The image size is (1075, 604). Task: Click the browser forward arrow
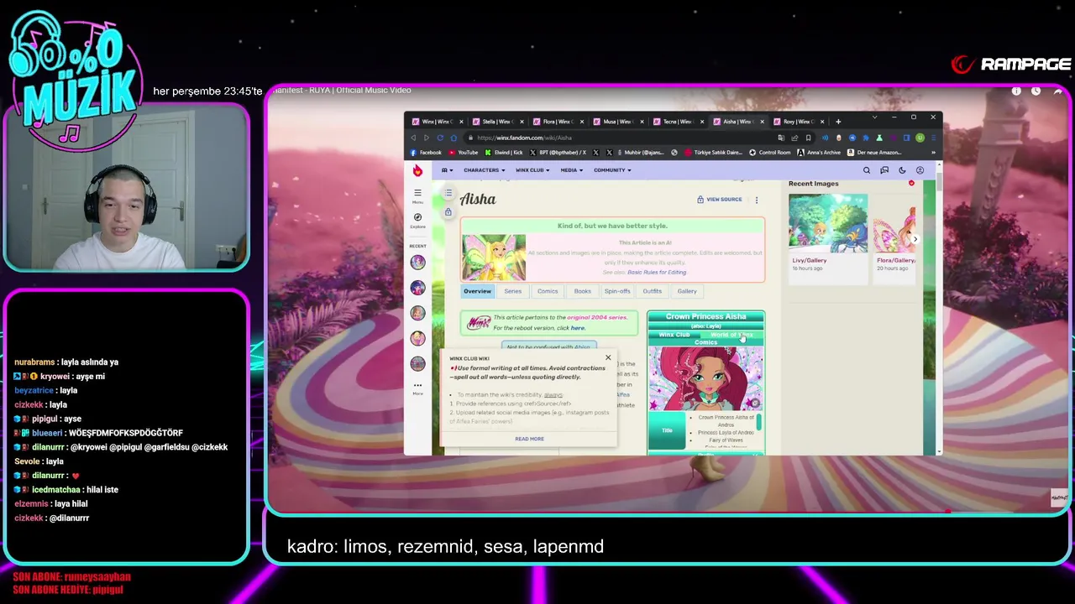coord(427,138)
